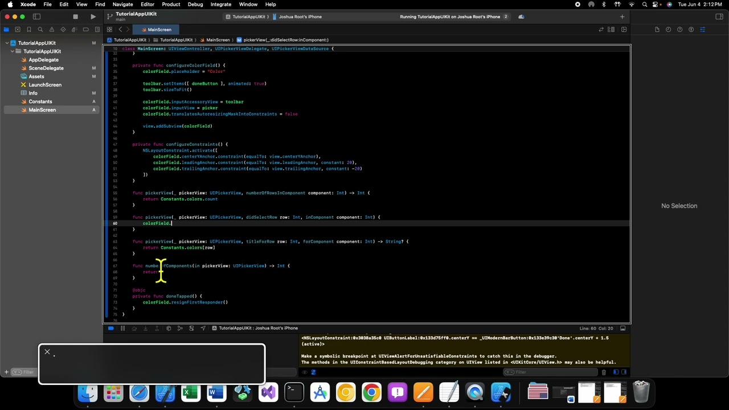The image size is (729, 410).
Task: Open the Find navigator magnifier
Action: click(40, 30)
